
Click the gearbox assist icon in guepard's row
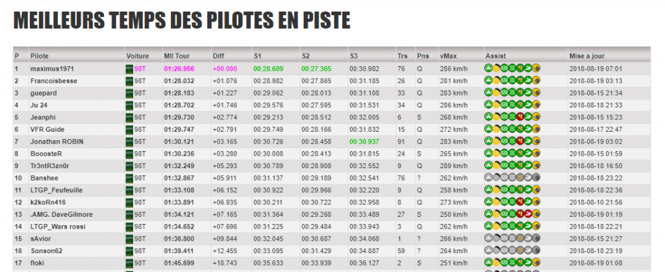[512, 93]
